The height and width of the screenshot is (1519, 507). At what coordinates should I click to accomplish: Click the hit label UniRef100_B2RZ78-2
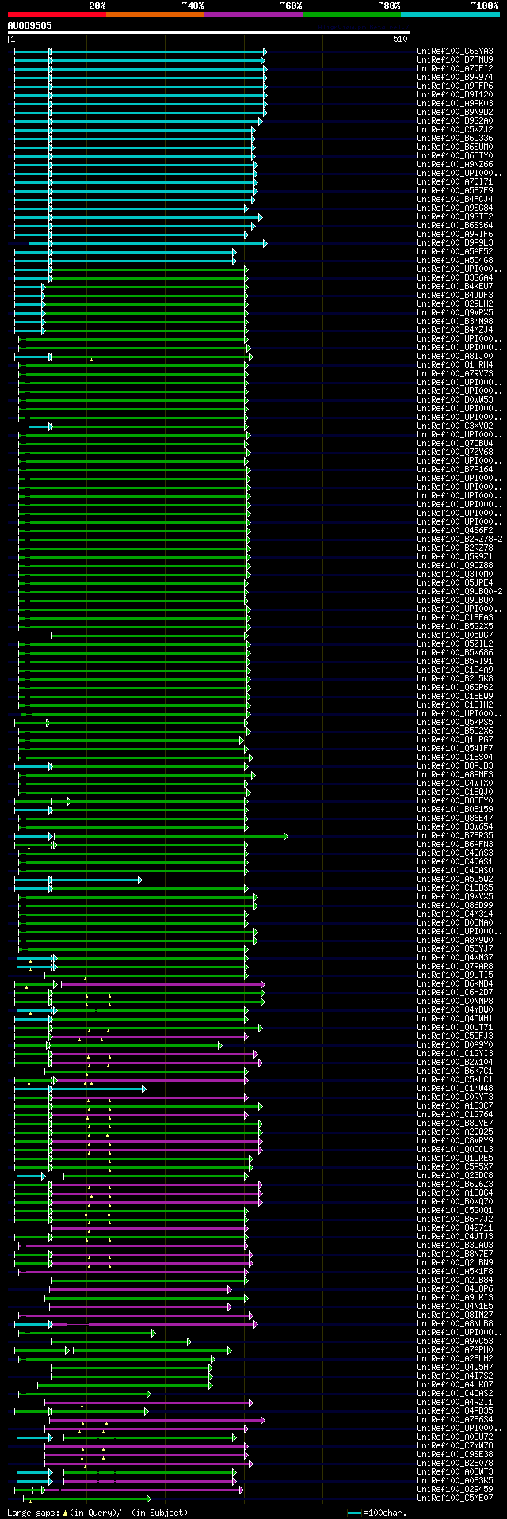pos(459,540)
